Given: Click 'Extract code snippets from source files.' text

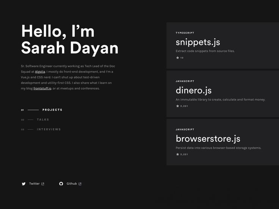Looking at the screenshot, I should pyautogui.click(x=205, y=51).
